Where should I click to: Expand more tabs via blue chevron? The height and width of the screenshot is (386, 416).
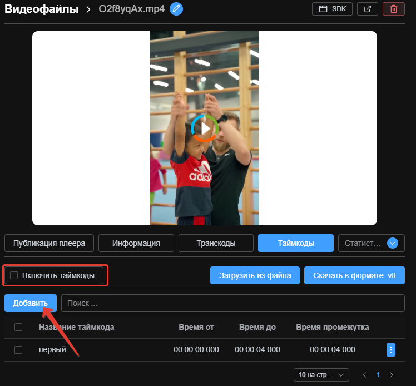(x=393, y=243)
